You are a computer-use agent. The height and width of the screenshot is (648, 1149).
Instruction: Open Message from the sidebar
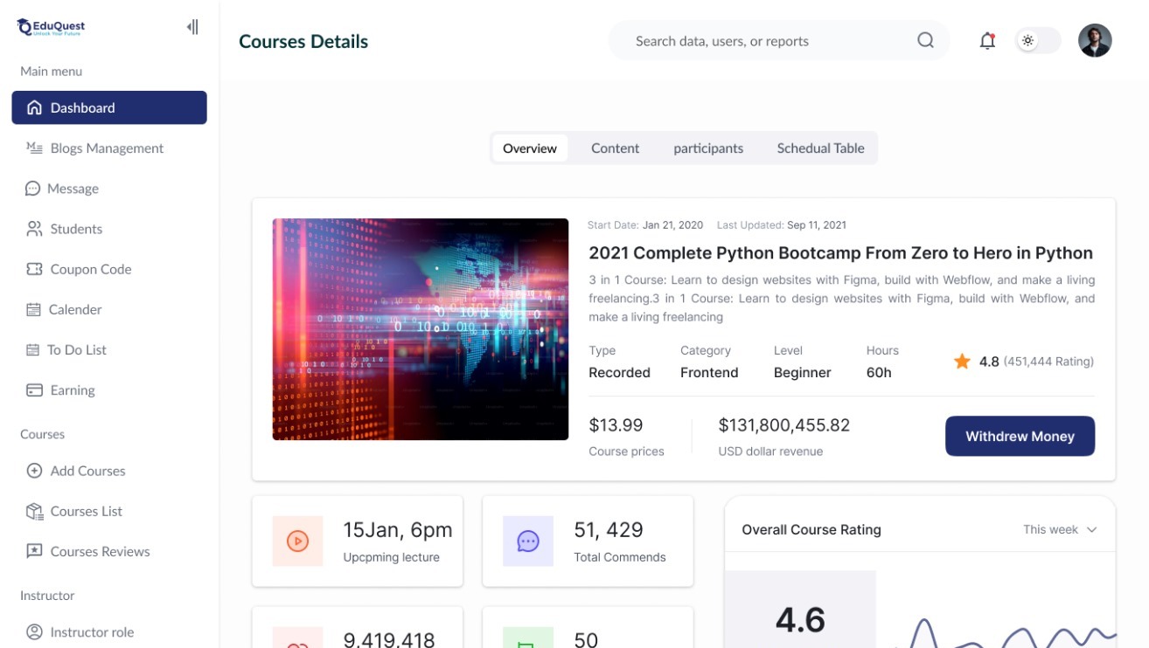(73, 189)
